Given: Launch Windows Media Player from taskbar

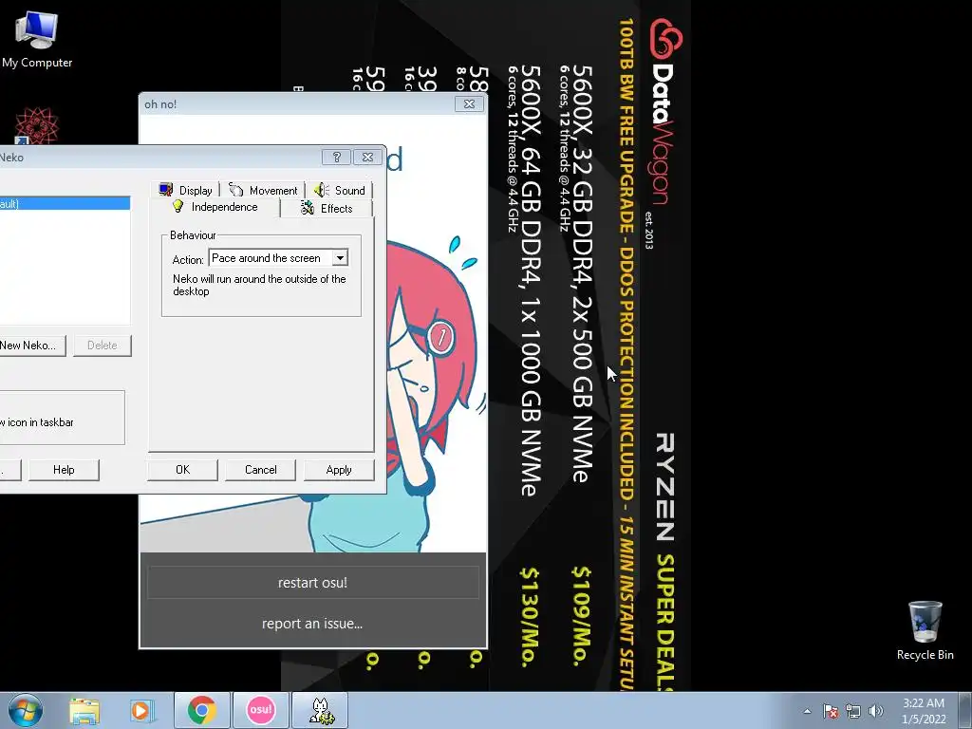Looking at the screenshot, I should click(x=141, y=710).
